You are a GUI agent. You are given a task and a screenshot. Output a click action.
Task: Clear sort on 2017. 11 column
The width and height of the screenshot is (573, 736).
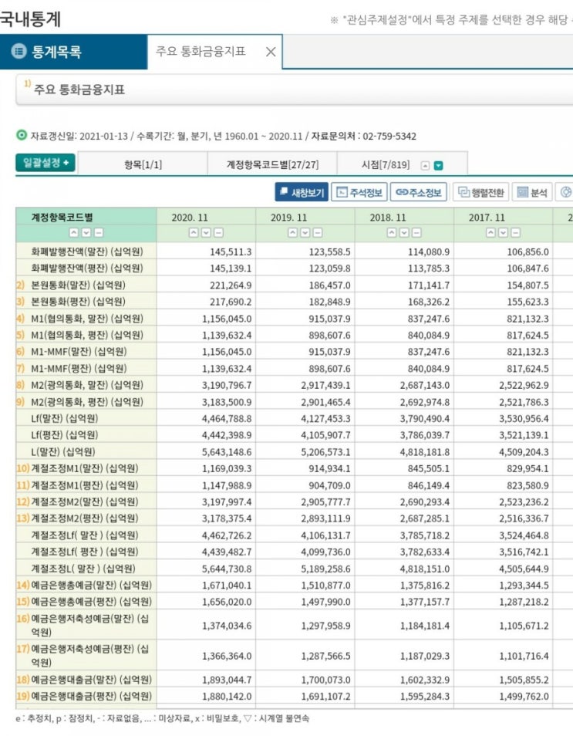(x=515, y=232)
